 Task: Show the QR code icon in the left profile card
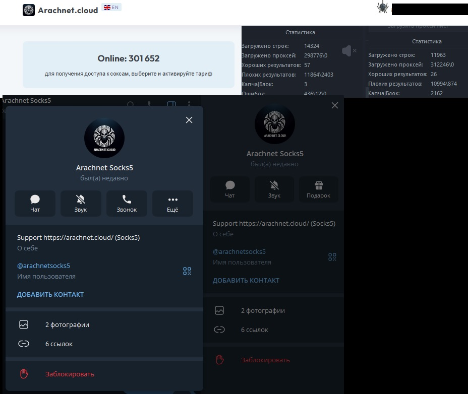(x=187, y=271)
